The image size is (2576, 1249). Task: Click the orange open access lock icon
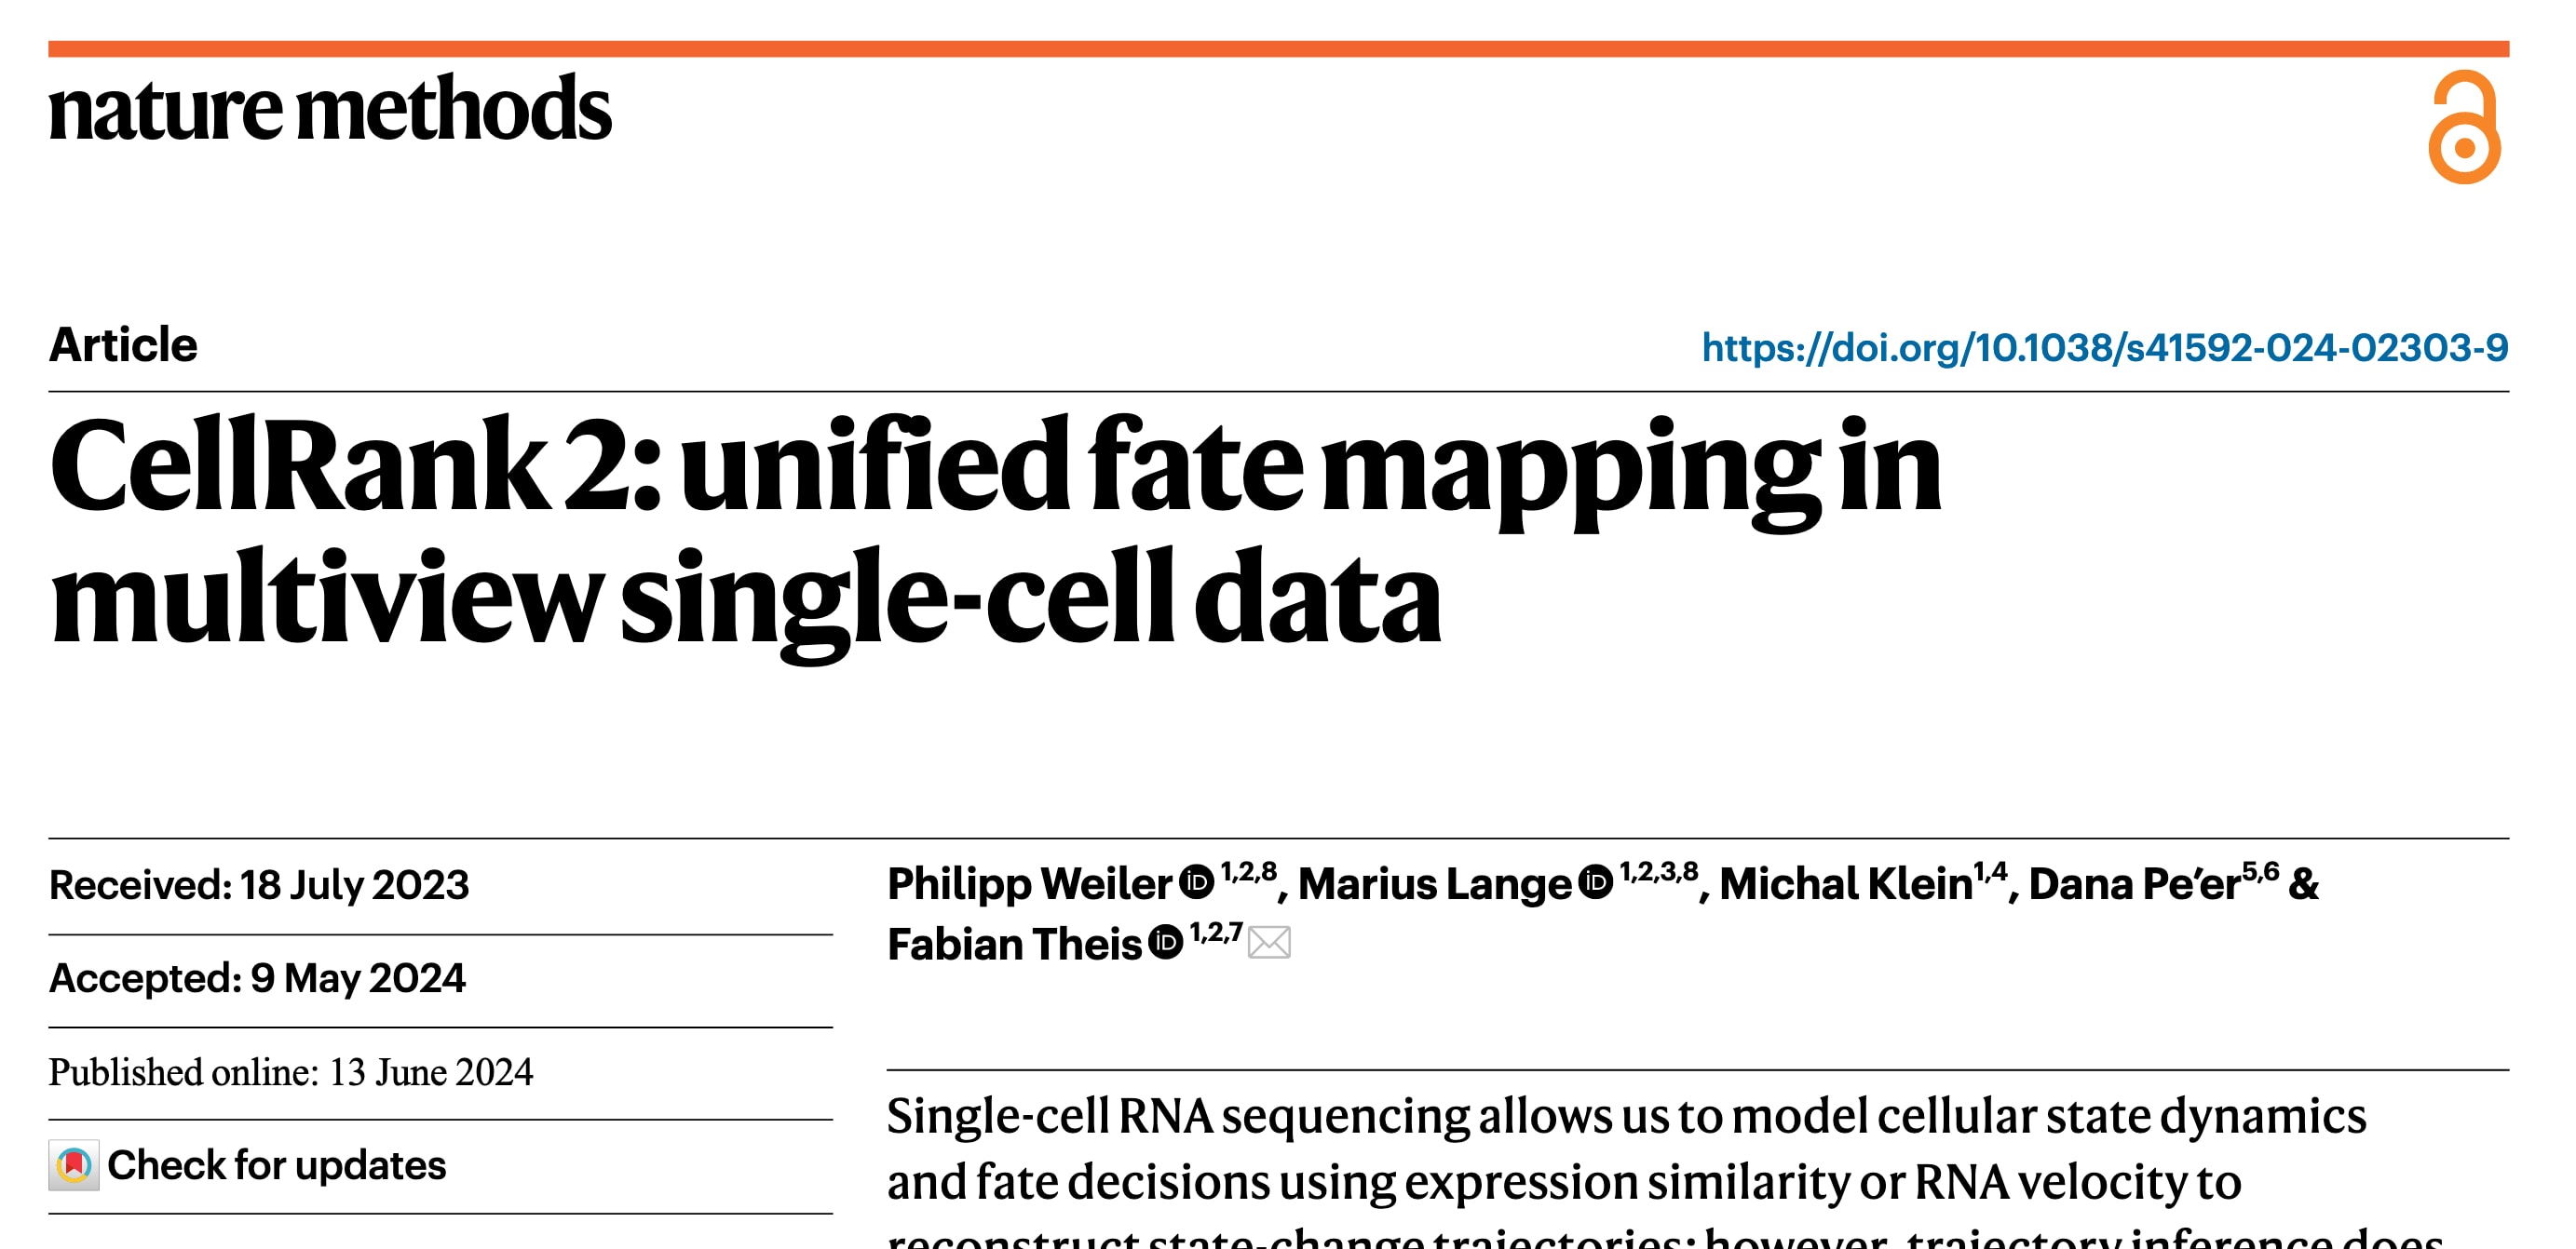pos(2463,127)
